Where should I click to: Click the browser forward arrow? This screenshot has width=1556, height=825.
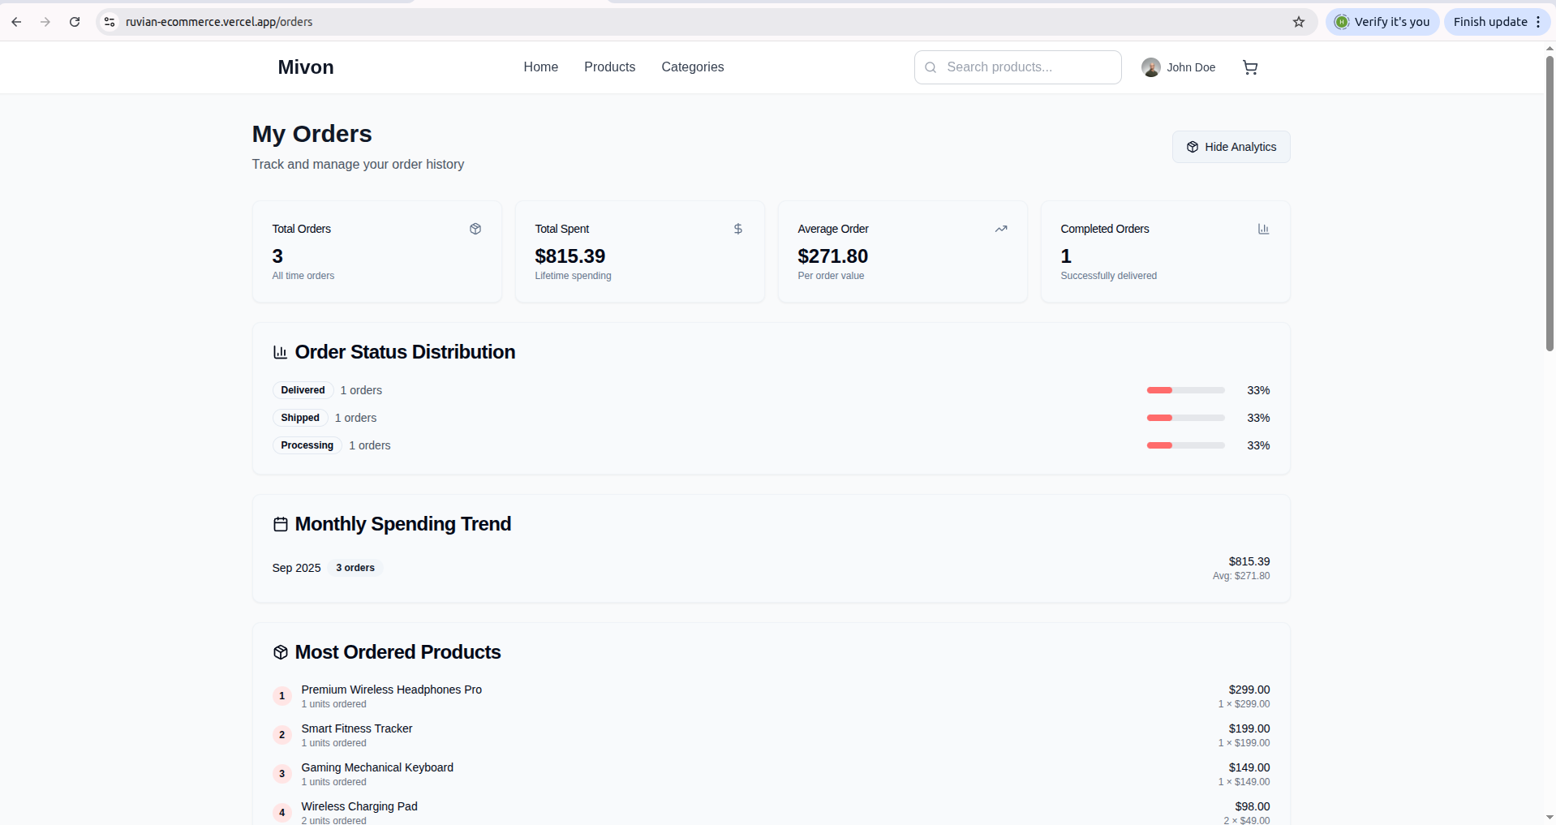coord(45,22)
